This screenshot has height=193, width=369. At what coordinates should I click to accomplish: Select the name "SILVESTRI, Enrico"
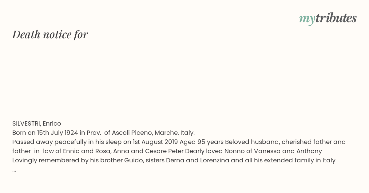click(37, 123)
